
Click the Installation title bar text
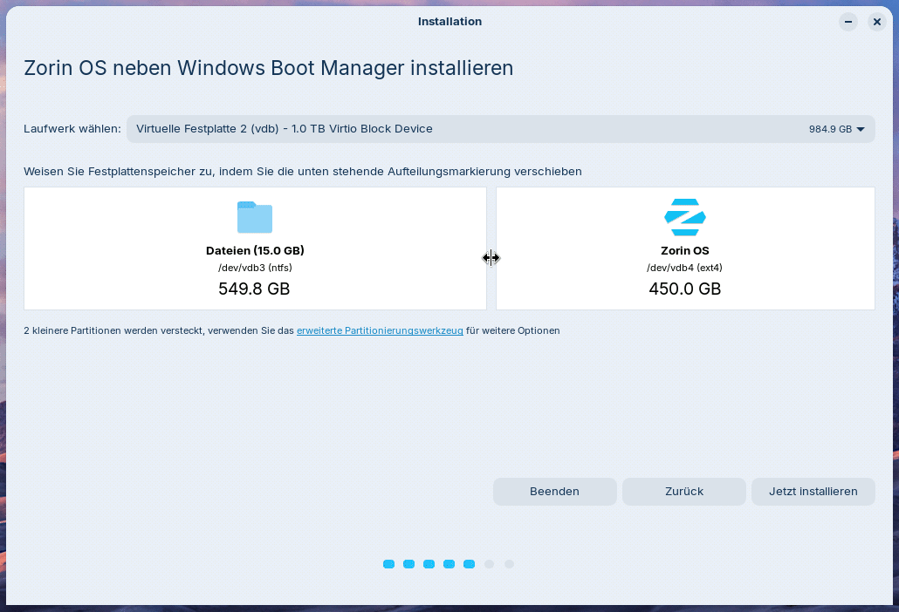click(449, 22)
